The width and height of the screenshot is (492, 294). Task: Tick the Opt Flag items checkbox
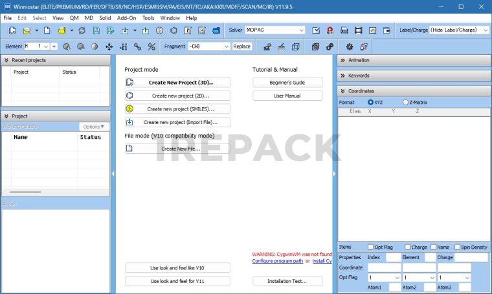(370, 247)
